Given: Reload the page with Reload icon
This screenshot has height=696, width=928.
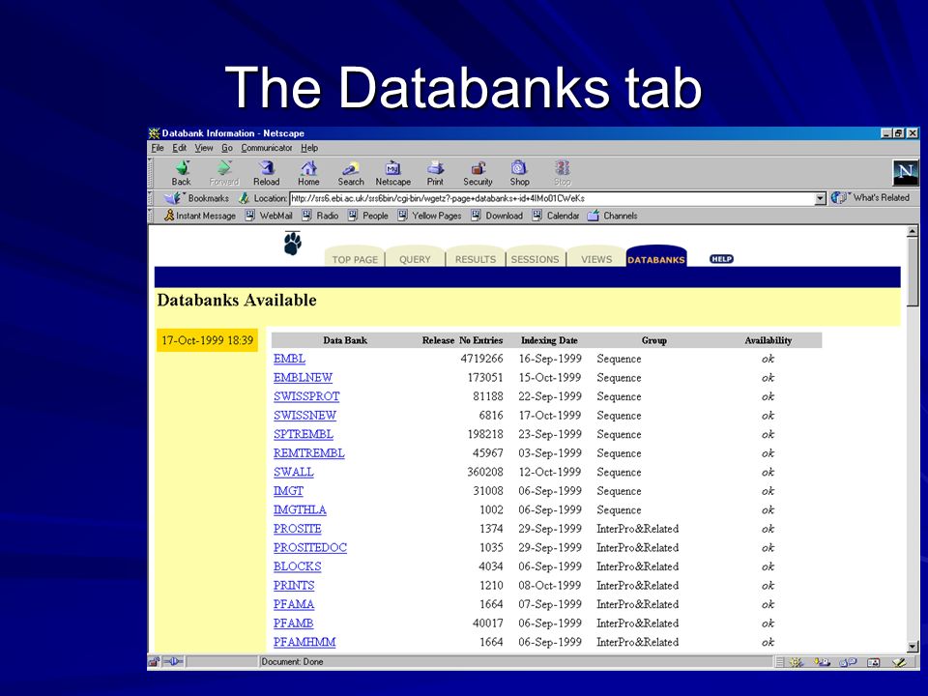Looking at the screenshot, I should point(267,173).
